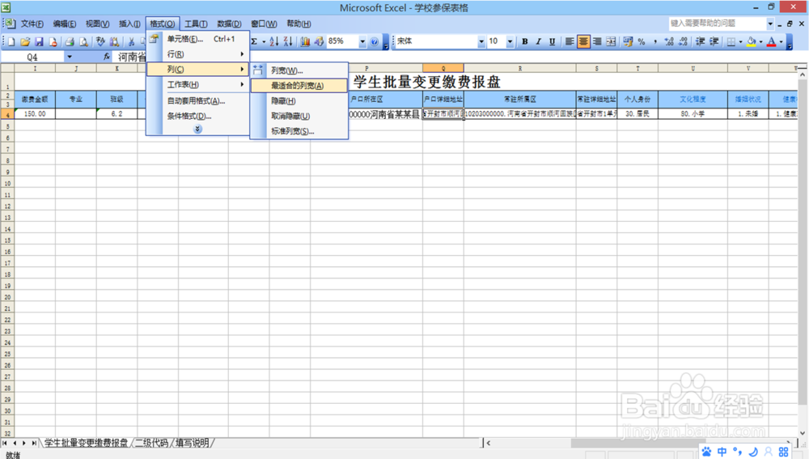The image size is (809, 459).
Task: Click the Permission document icon
Action: tap(53, 42)
